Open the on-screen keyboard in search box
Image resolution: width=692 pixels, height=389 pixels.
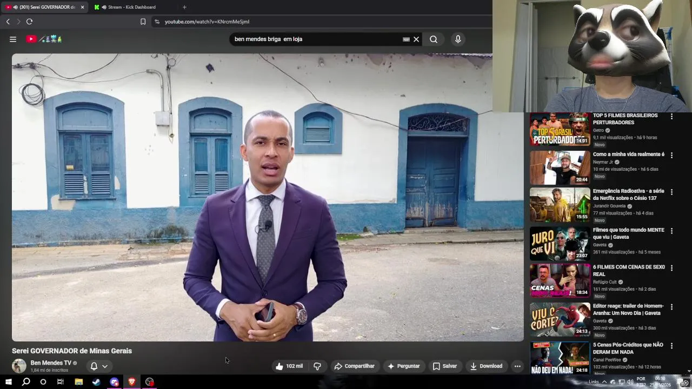point(406,39)
